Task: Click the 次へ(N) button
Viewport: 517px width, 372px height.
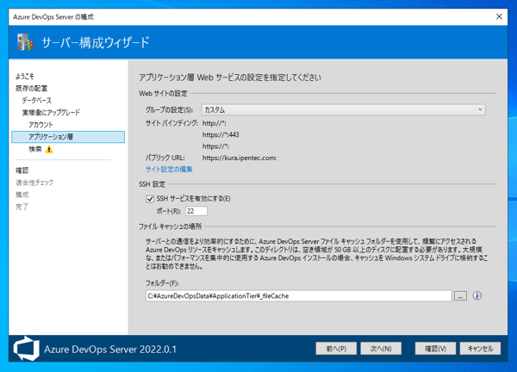Action: (x=381, y=348)
